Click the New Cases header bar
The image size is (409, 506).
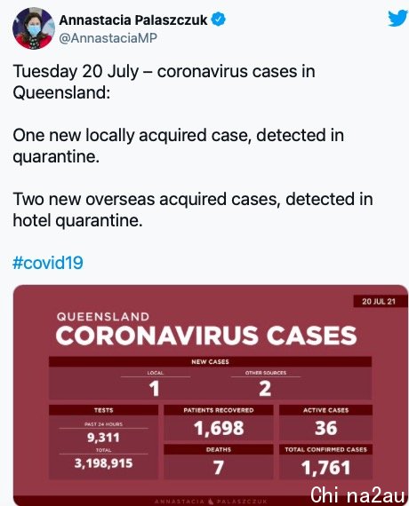click(x=210, y=362)
